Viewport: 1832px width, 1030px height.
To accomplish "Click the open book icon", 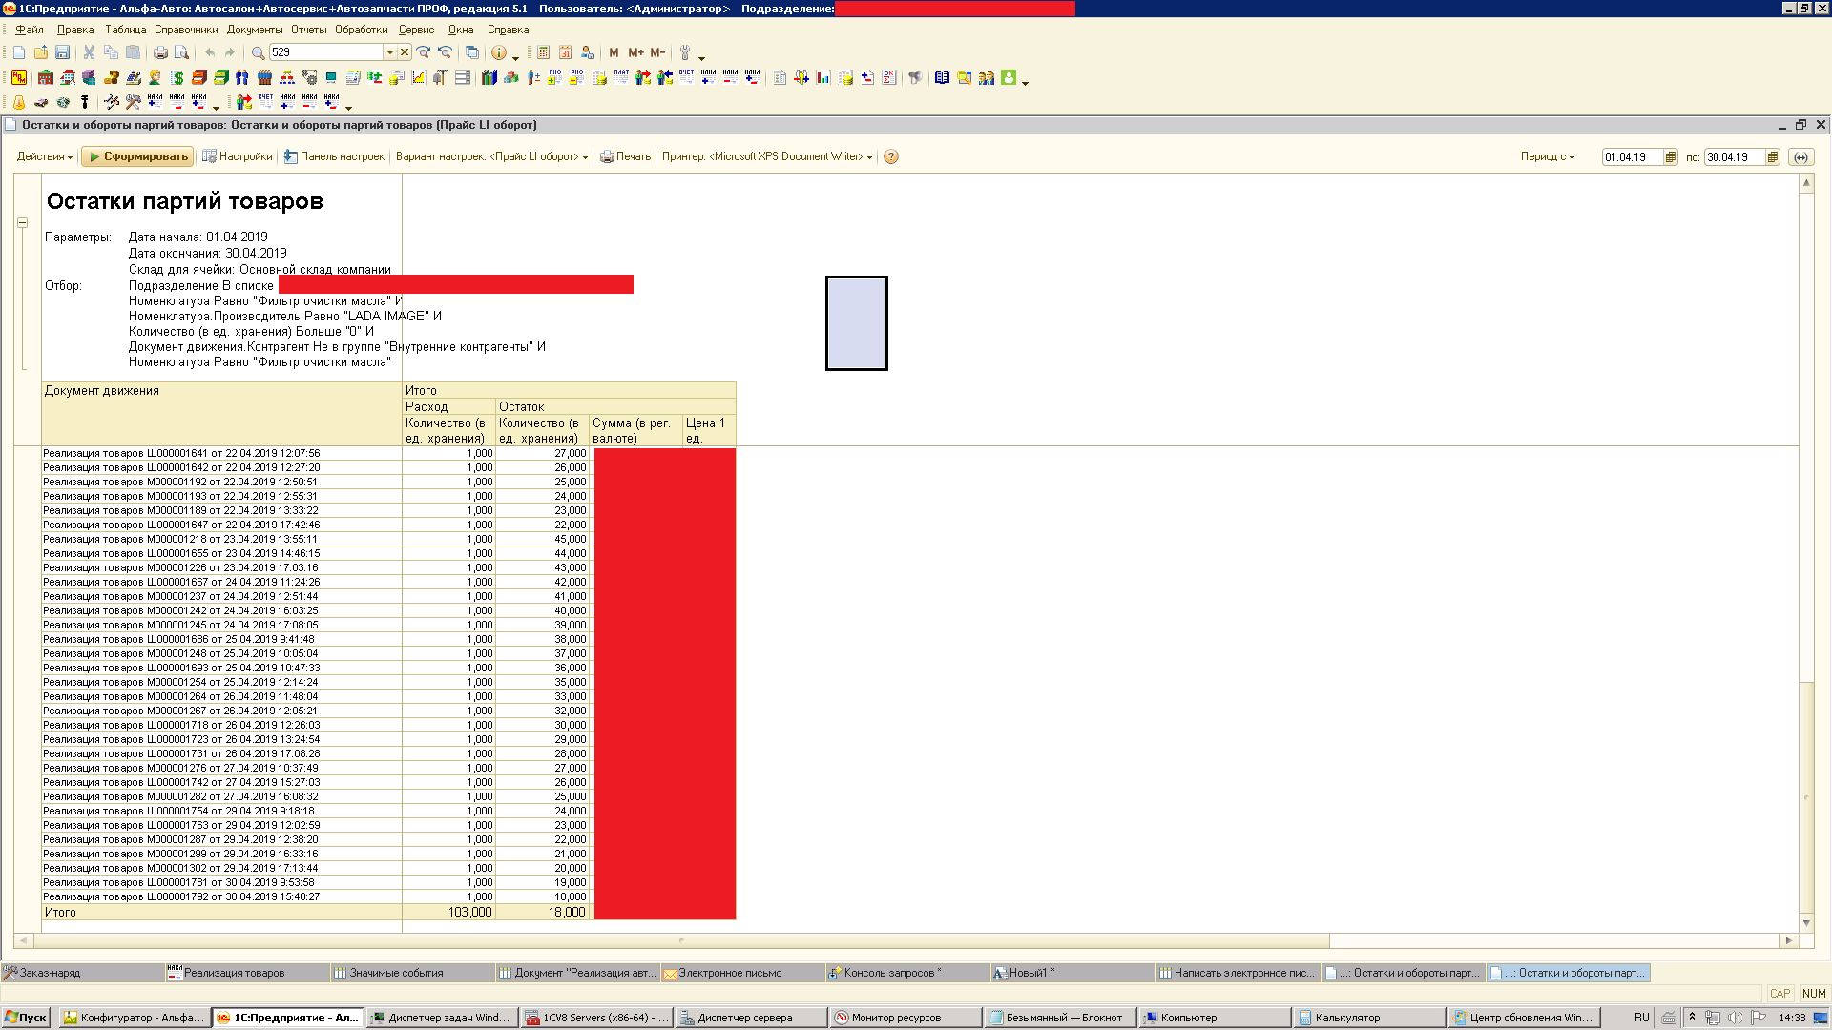I will pyautogui.click(x=942, y=77).
